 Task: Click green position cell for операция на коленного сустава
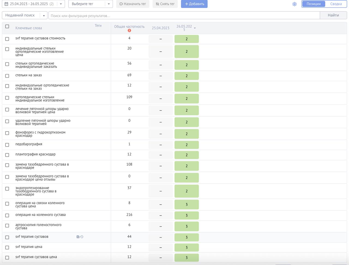pyautogui.click(x=186, y=215)
